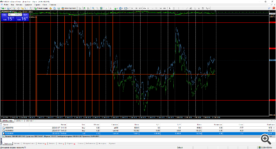Switch to candlestick chart display

(85, 8)
